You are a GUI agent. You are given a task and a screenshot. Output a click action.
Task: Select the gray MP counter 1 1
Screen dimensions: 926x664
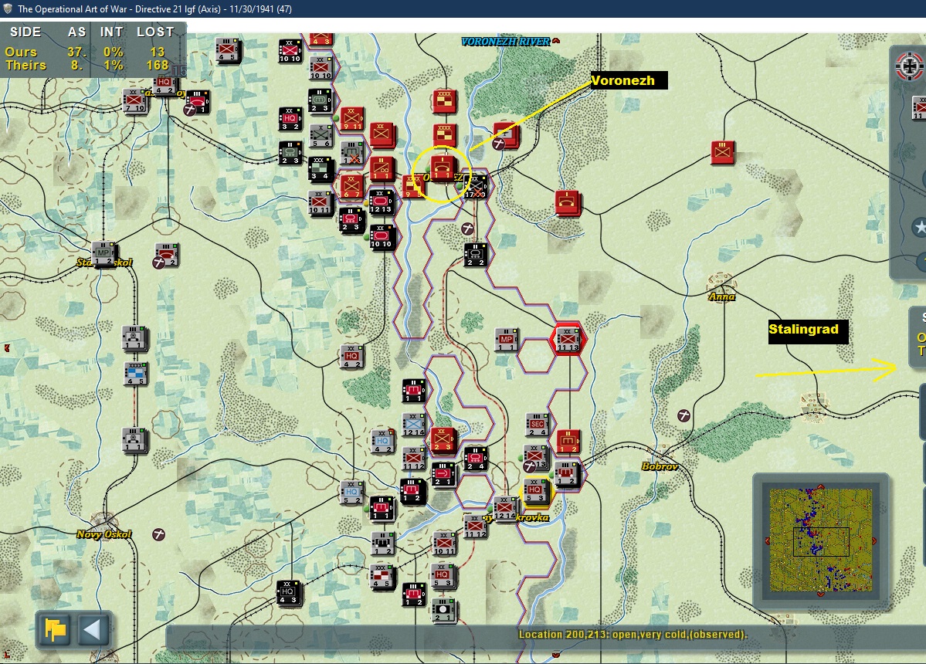[x=507, y=340]
